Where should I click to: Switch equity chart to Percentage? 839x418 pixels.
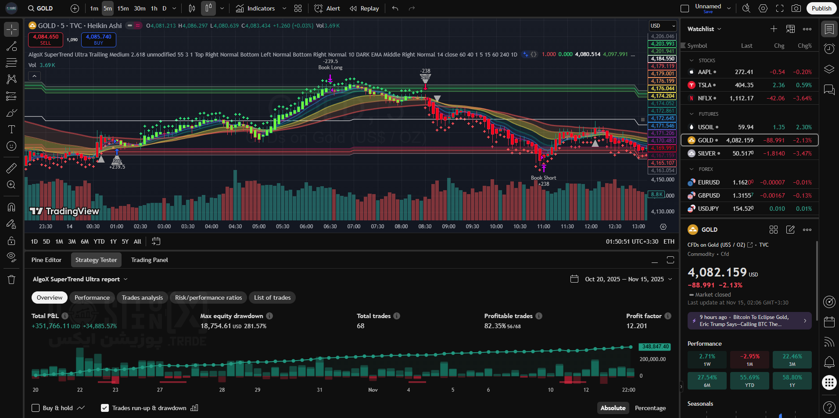650,408
